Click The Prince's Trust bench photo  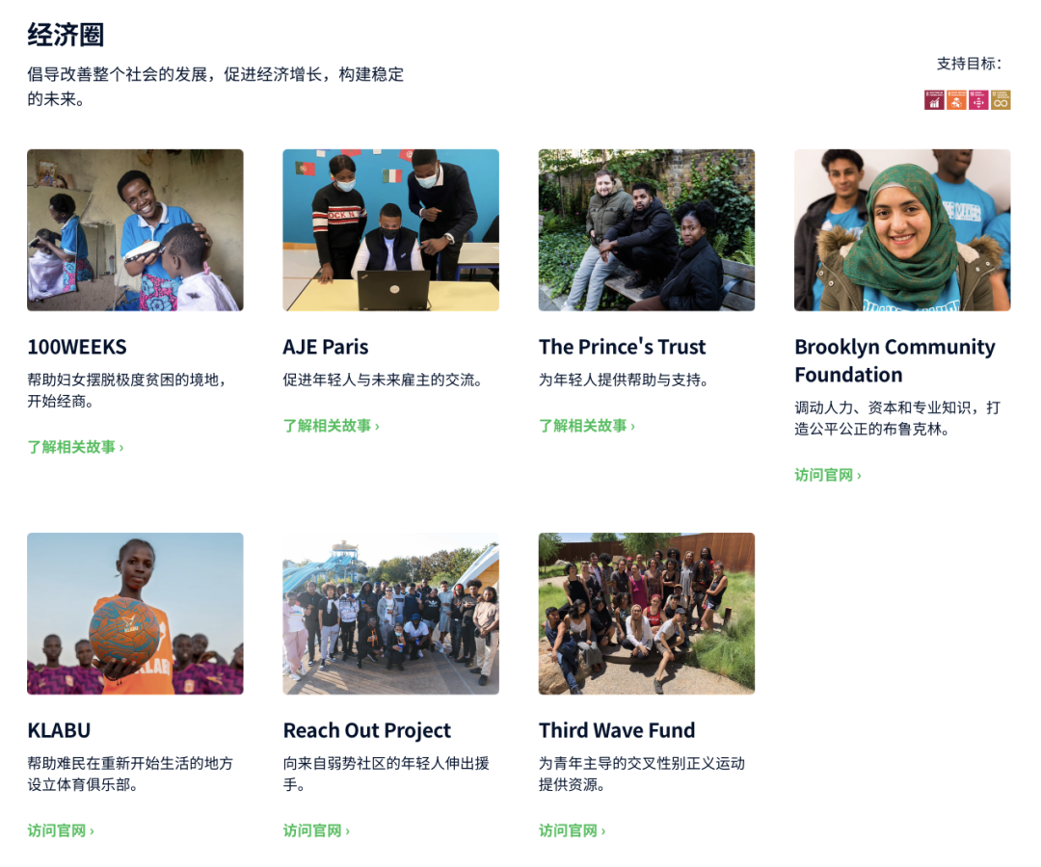pos(647,230)
